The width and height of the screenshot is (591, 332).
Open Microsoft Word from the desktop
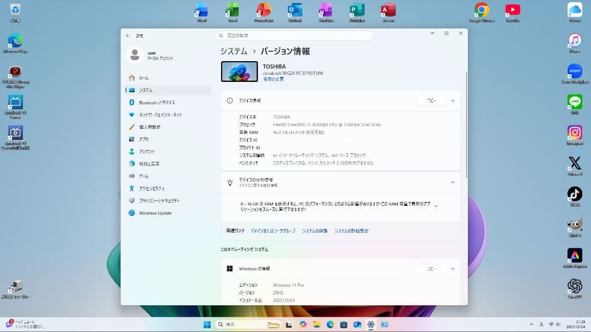201,11
